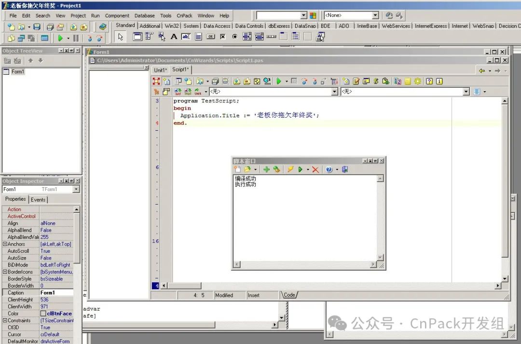Run the script with the green arrow icon
The height and width of the screenshot is (344, 521).
coord(300,169)
